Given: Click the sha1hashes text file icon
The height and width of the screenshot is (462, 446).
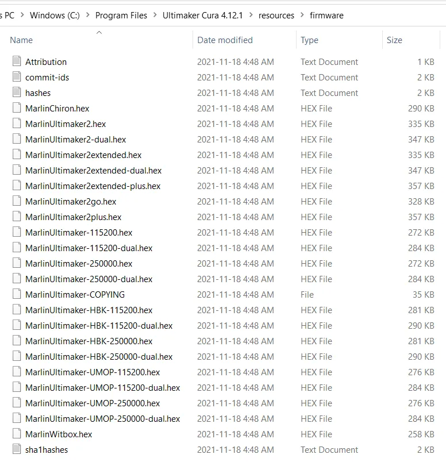Looking at the screenshot, I should point(17,449).
